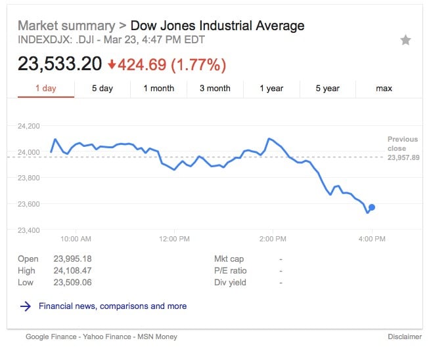429x347 pixels.
Task: Switch to the 5 day tab
Action: (x=102, y=89)
